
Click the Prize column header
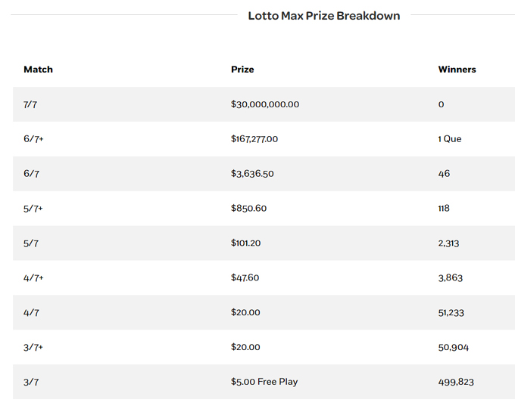[x=242, y=70]
